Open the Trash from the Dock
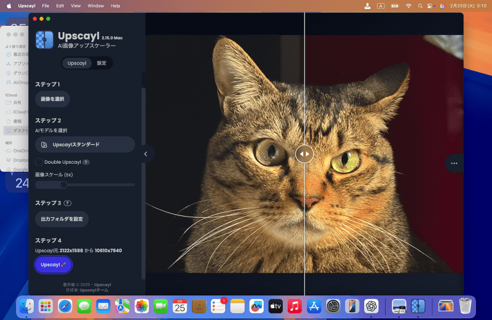Screen dimensions: 492x320 (x=465, y=306)
